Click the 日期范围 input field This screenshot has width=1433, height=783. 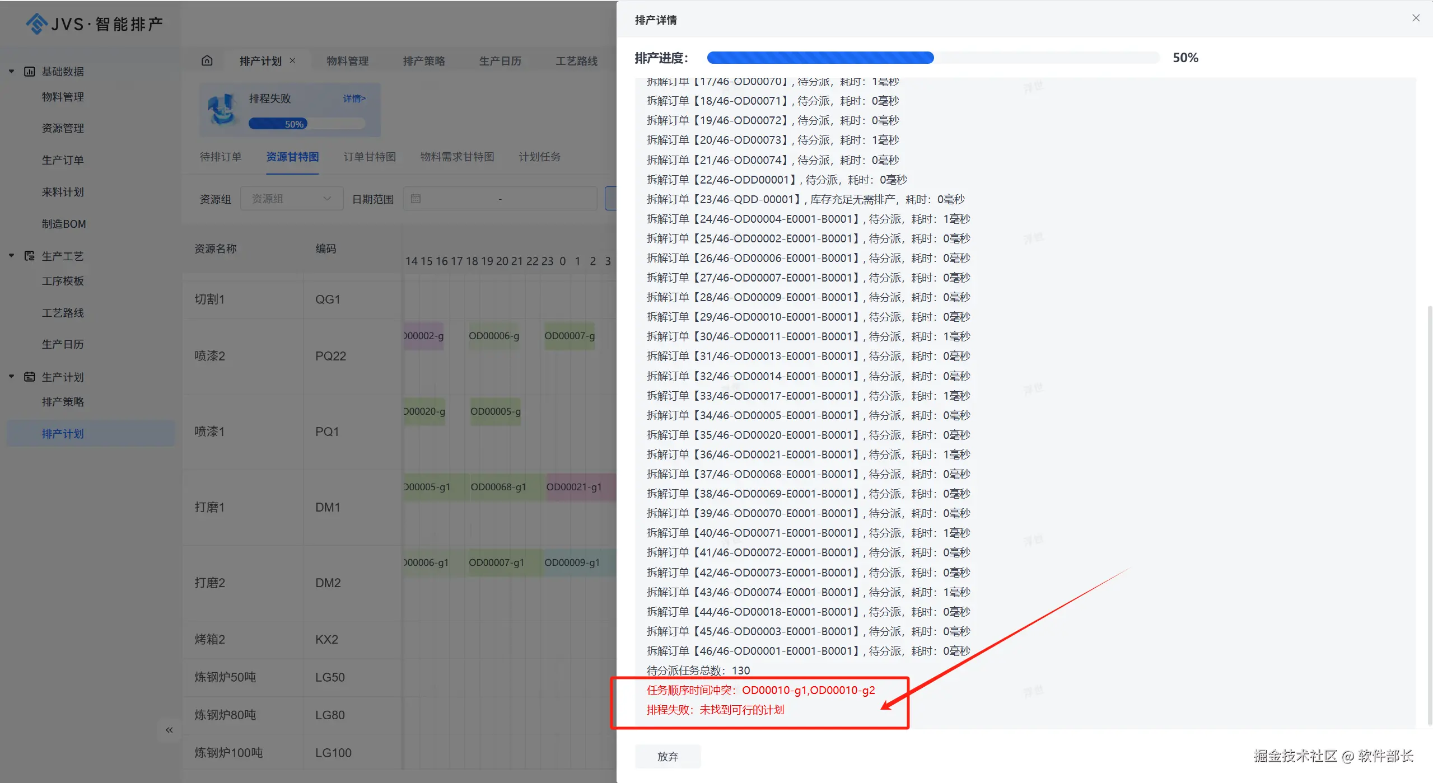coord(504,199)
